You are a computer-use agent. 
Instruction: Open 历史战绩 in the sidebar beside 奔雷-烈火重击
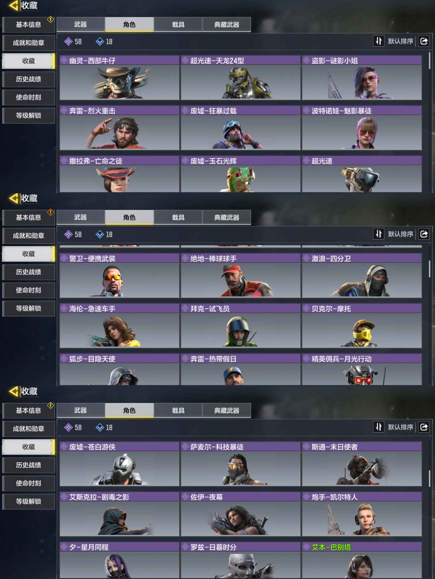29,79
